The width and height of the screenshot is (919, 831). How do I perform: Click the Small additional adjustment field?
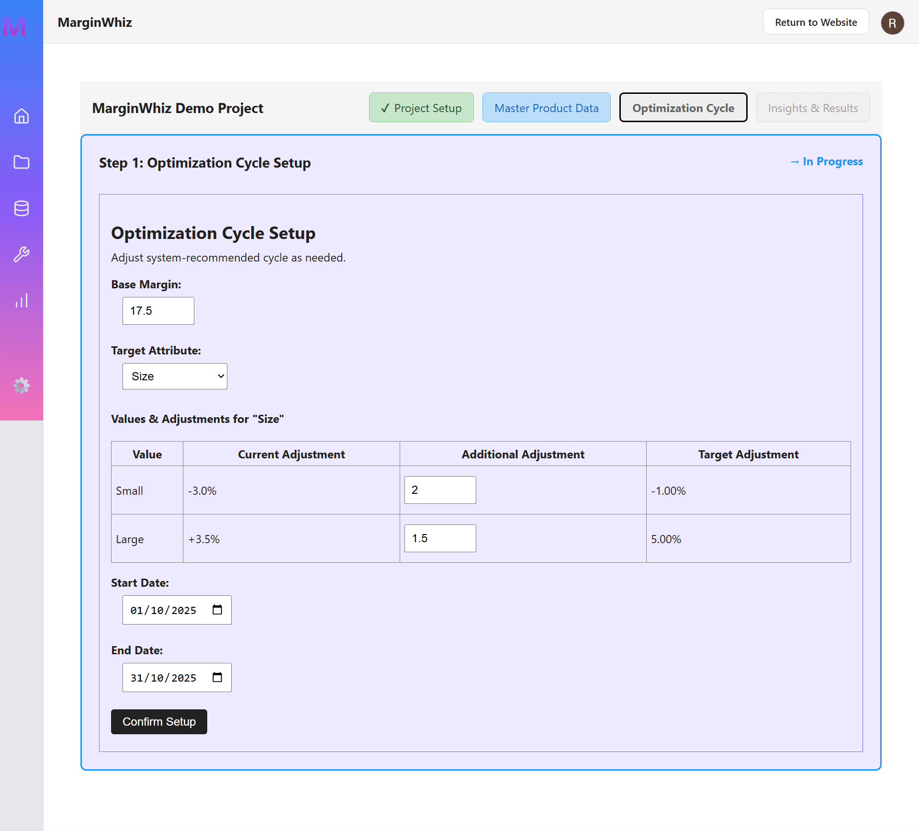tap(440, 490)
